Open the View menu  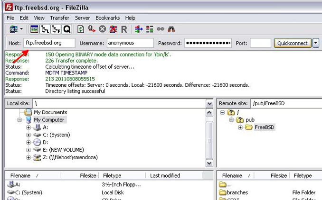pyautogui.click(x=39, y=18)
